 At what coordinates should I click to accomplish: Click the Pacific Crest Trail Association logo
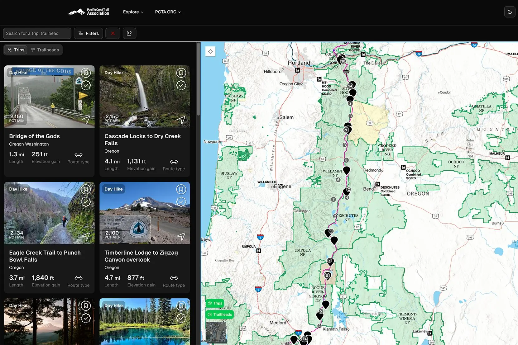[89, 12]
